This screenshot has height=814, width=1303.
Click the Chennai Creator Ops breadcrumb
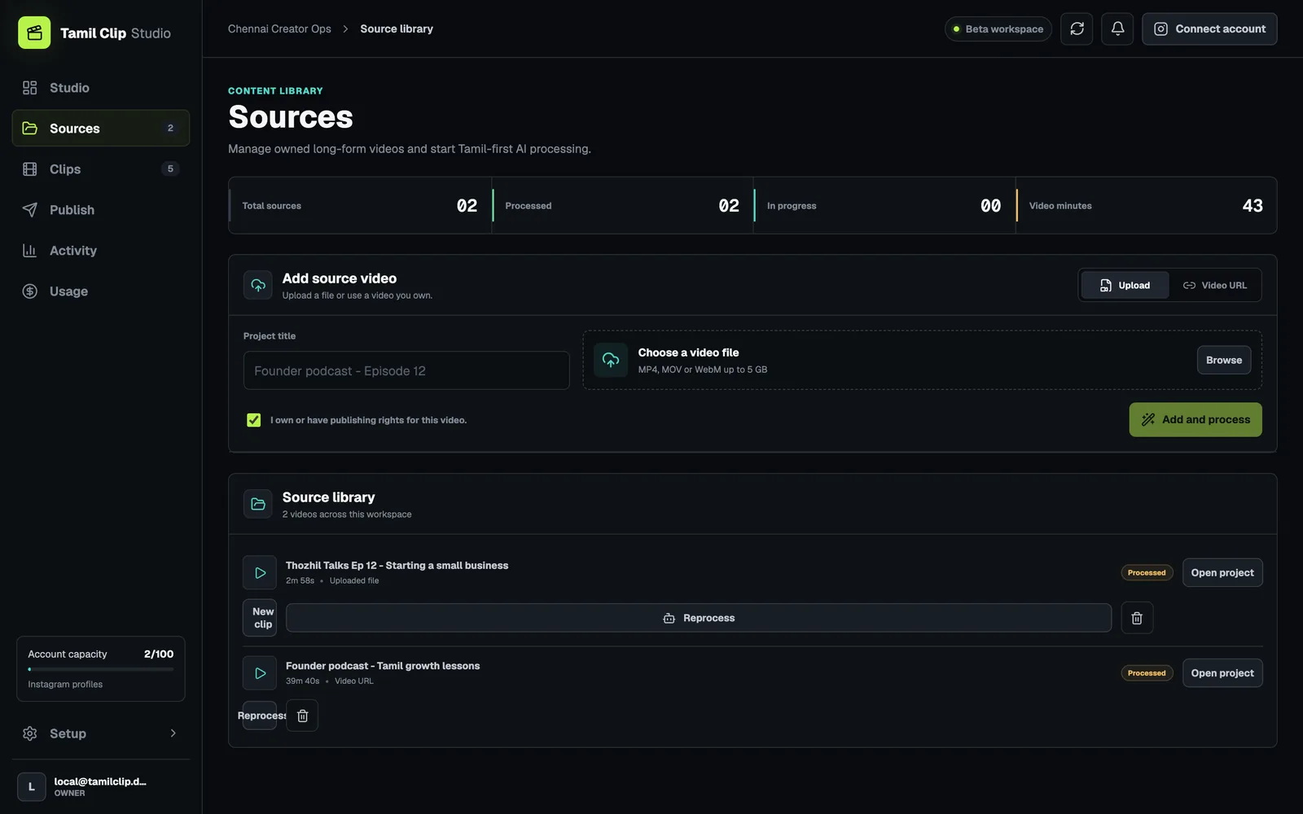click(x=279, y=28)
